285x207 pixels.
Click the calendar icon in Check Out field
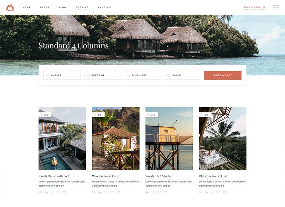(128, 75)
